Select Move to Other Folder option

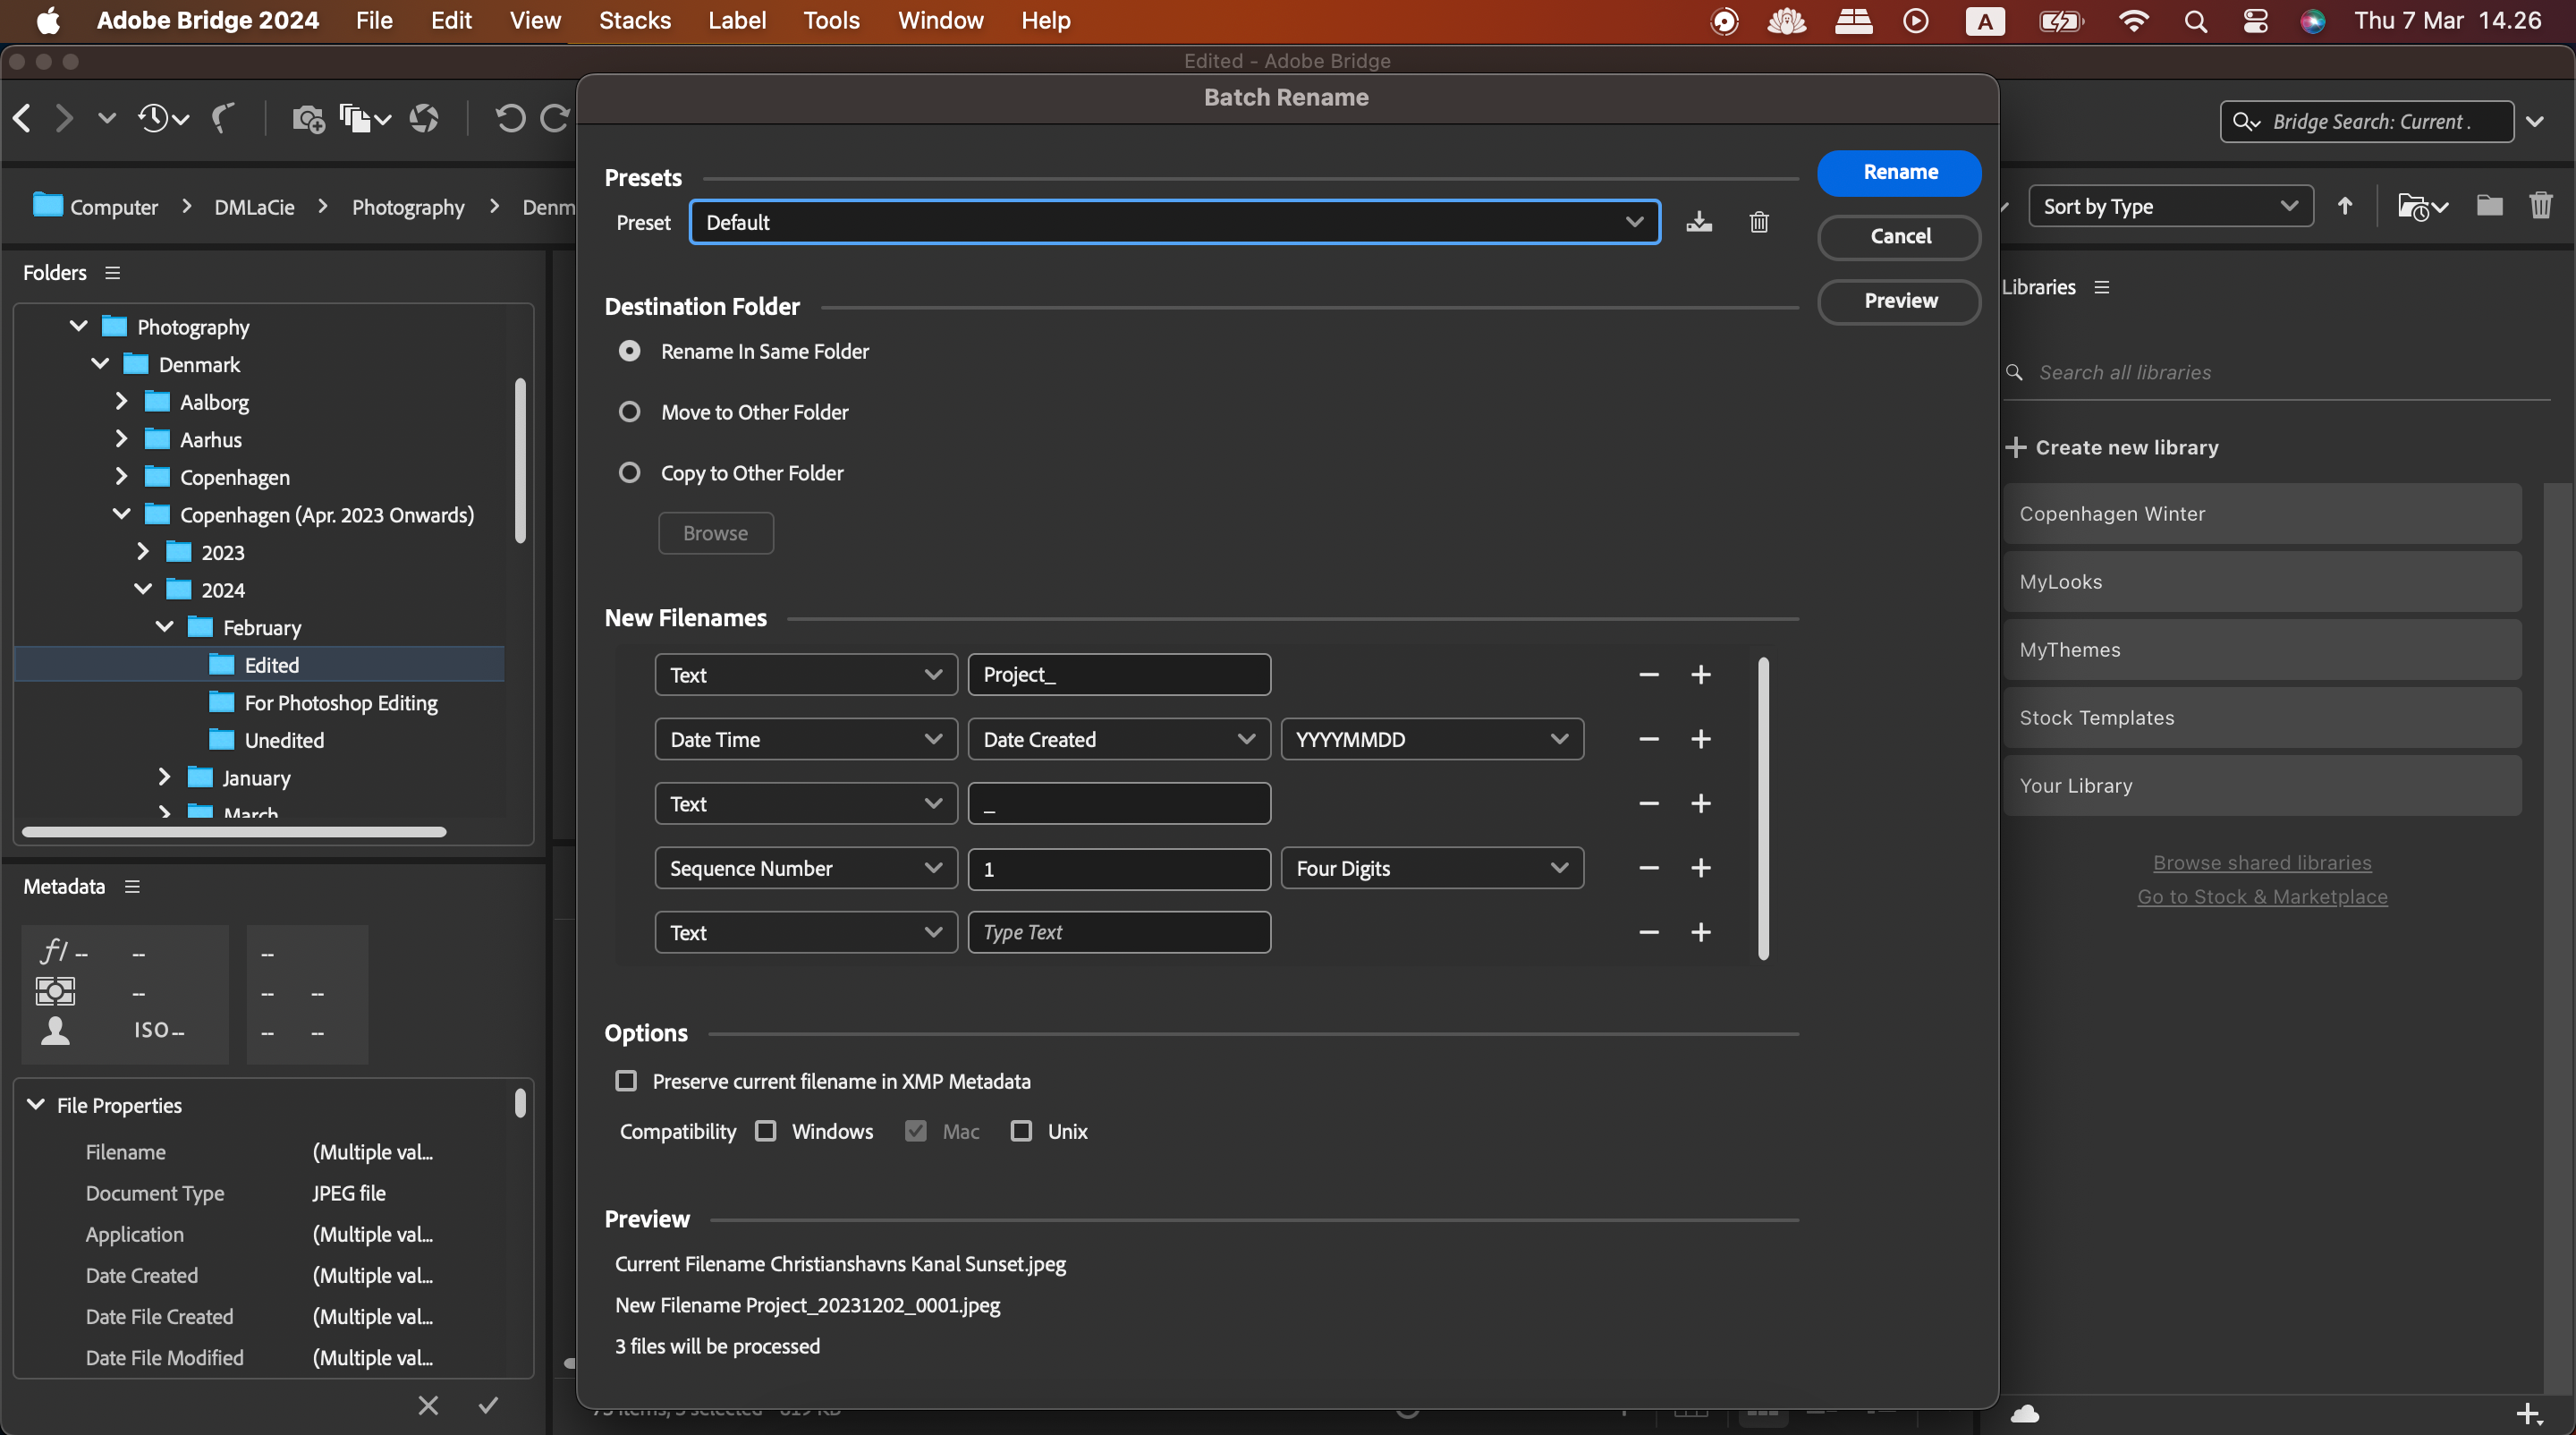pyautogui.click(x=630, y=412)
